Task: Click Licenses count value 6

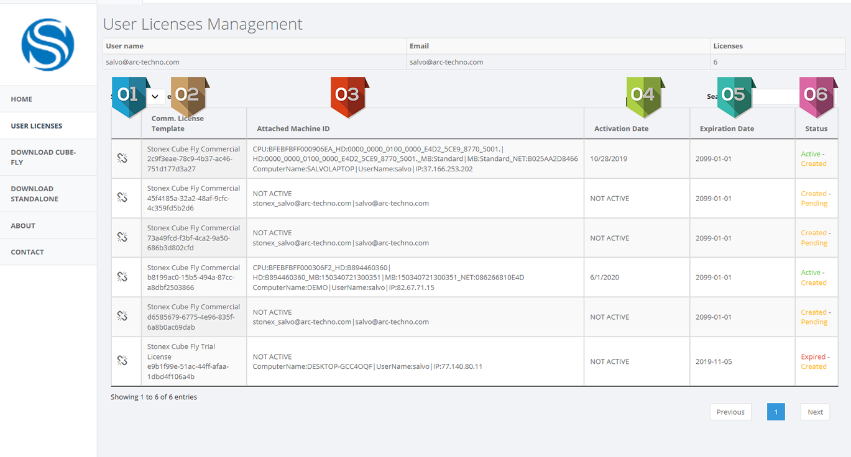Action: [x=715, y=62]
